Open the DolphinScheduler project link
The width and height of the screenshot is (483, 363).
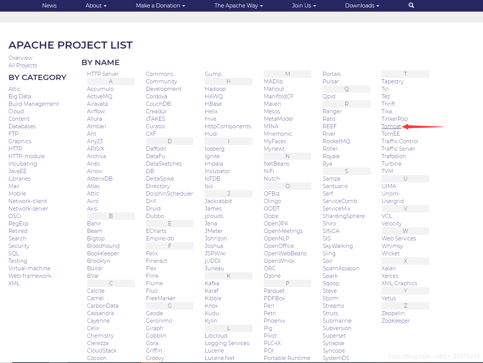(x=169, y=194)
